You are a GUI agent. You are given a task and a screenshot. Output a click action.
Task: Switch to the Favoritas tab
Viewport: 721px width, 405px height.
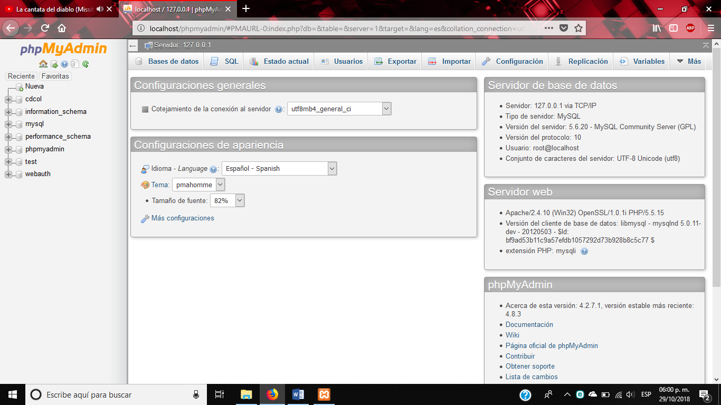[x=55, y=76]
